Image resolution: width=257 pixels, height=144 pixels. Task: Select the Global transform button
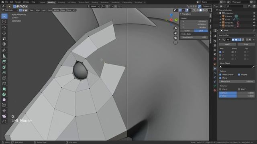[187, 31]
